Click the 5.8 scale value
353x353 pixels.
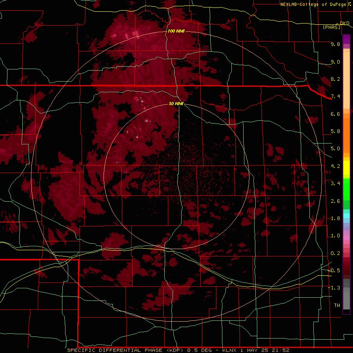point(335,131)
